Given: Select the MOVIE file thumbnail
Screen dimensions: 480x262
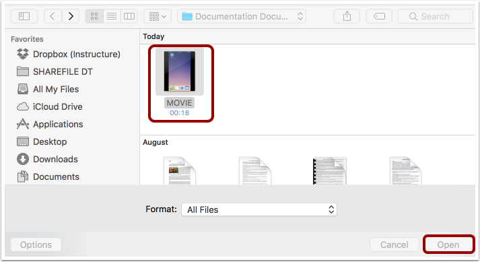Looking at the screenshot, I should tap(180, 71).
